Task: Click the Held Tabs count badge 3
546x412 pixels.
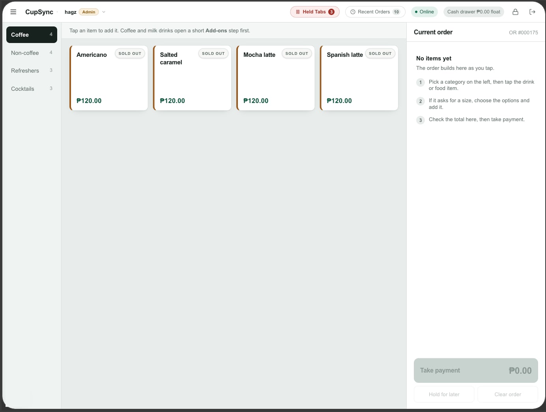Action: point(331,12)
